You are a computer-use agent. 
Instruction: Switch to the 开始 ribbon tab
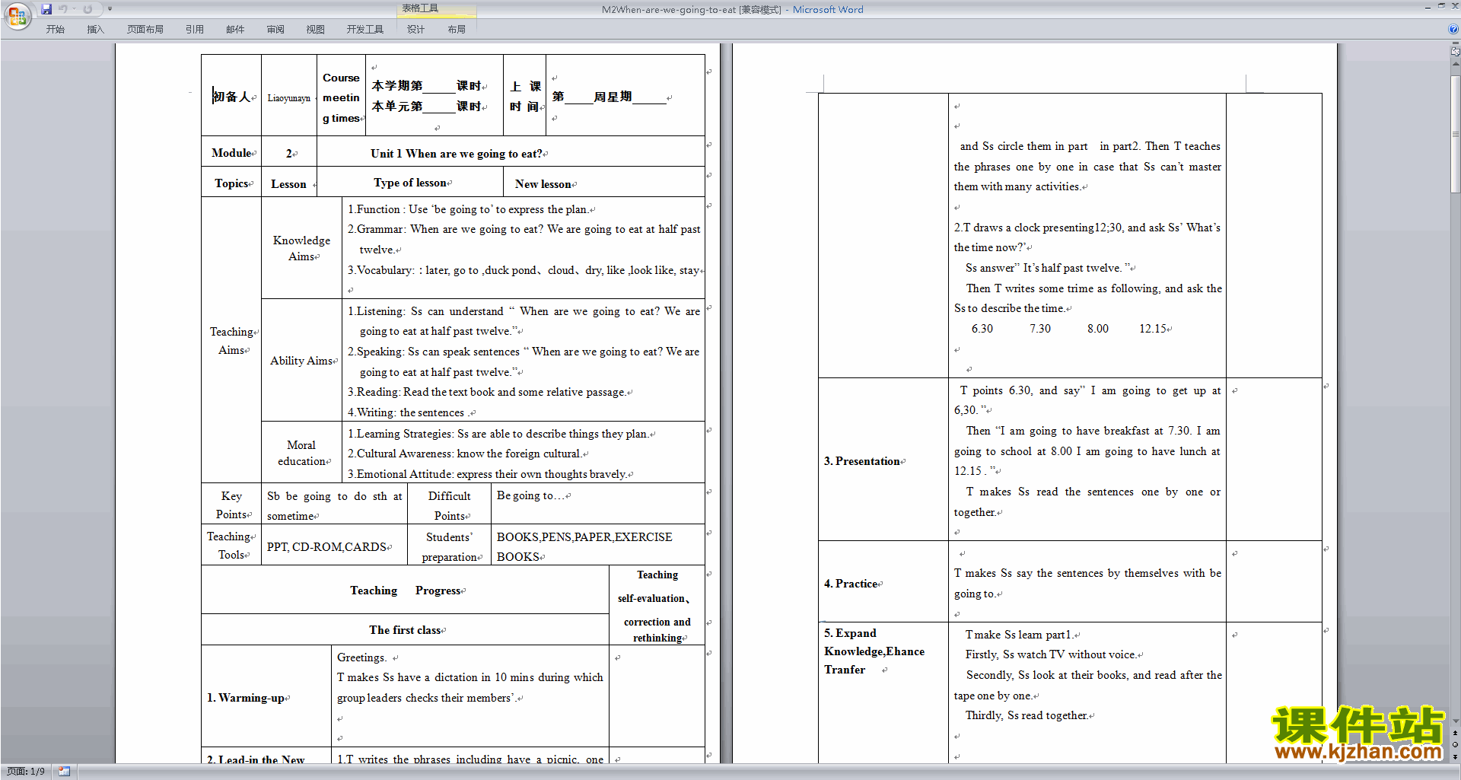pos(55,29)
